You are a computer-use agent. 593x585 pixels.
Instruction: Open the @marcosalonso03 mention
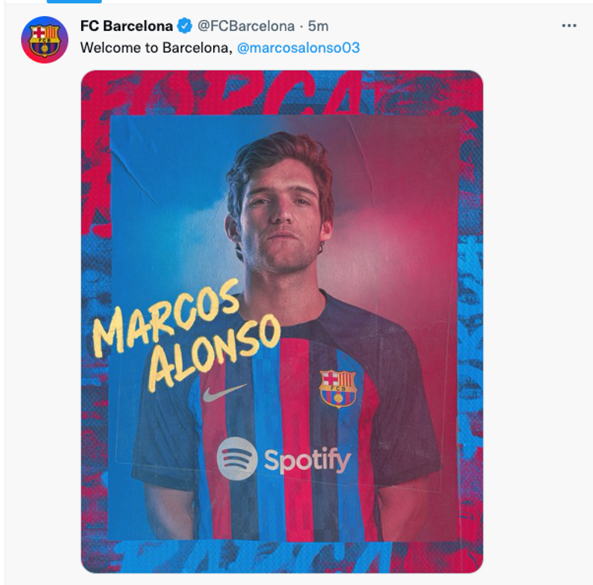tap(298, 48)
